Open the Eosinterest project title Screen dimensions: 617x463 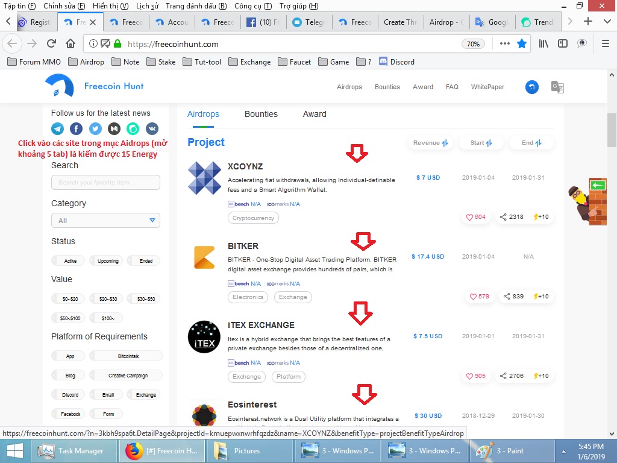coord(252,405)
